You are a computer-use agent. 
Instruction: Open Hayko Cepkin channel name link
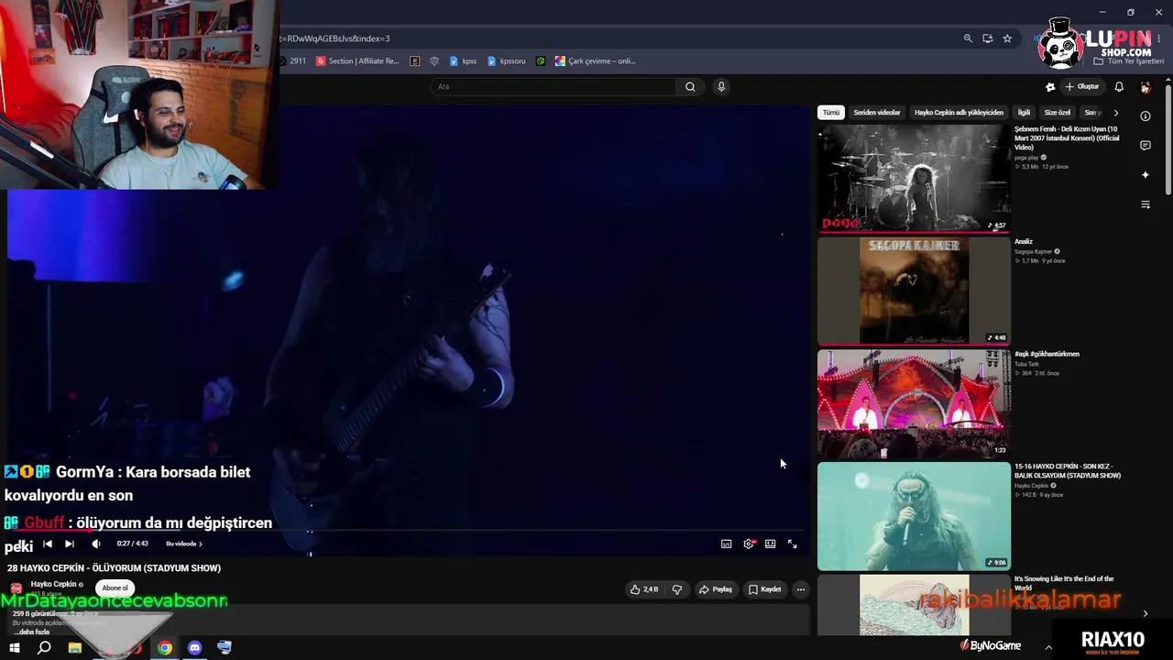click(x=54, y=584)
